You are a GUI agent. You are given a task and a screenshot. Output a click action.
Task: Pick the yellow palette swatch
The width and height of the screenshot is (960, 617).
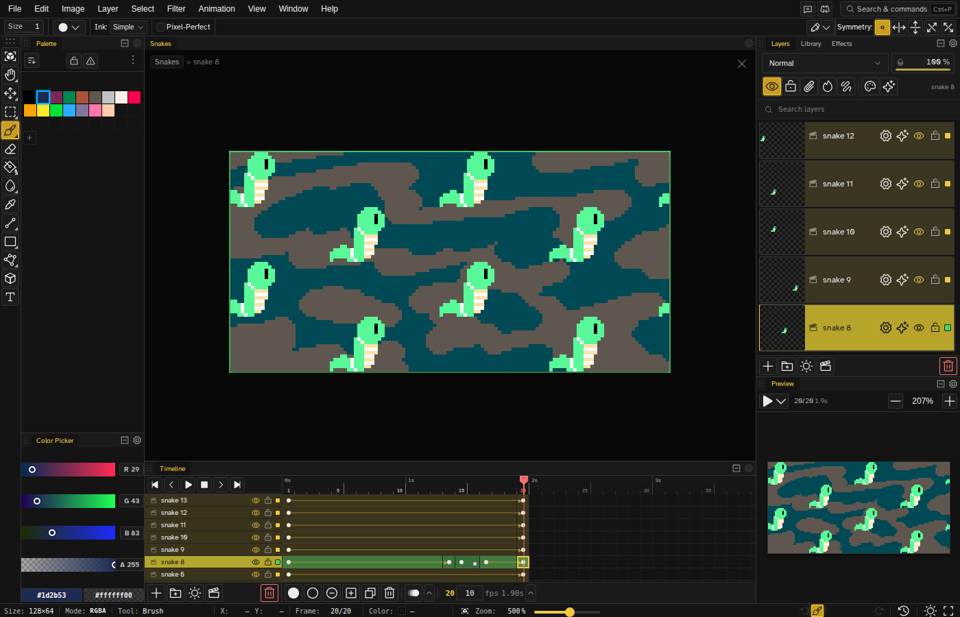(x=43, y=110)
